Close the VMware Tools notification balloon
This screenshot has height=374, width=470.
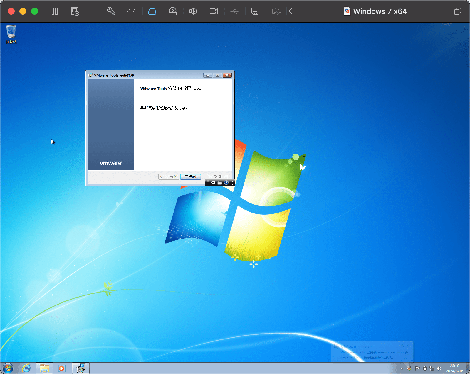[408, 346]
